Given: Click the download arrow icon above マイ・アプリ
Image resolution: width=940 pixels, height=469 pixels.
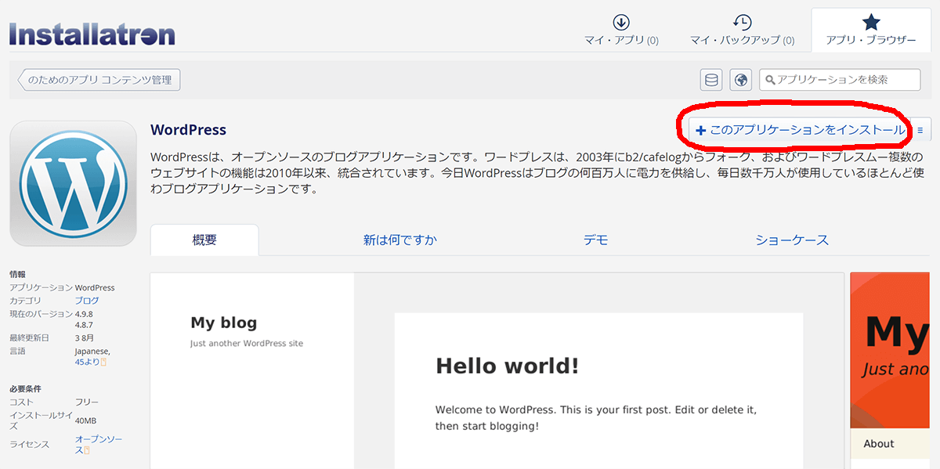Looking at the screenshot, I should 621,22.
